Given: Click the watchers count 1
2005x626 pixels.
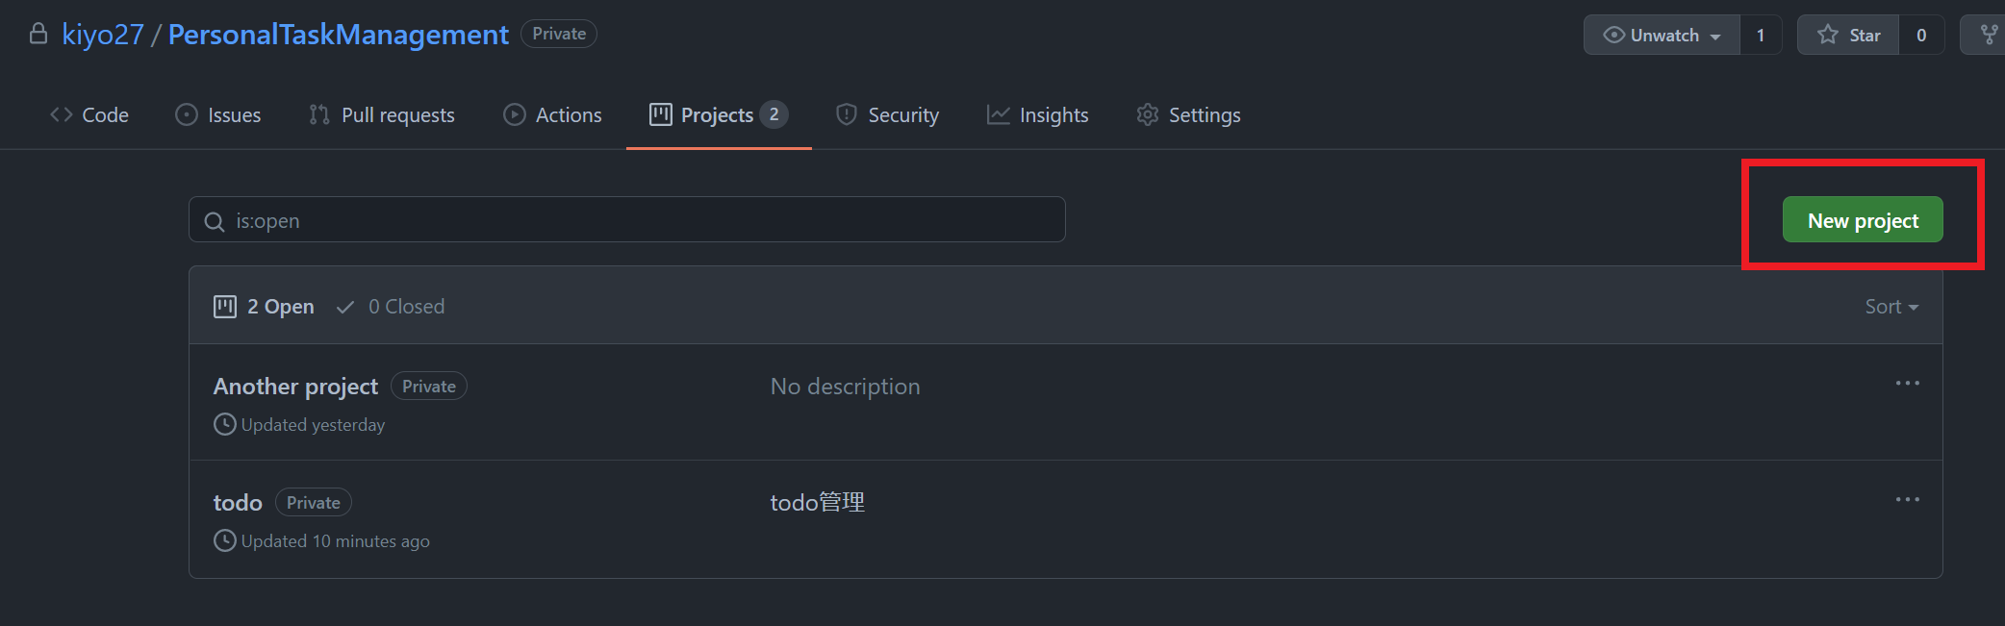Looking at the screenshot, I should tap(1761, 35).
